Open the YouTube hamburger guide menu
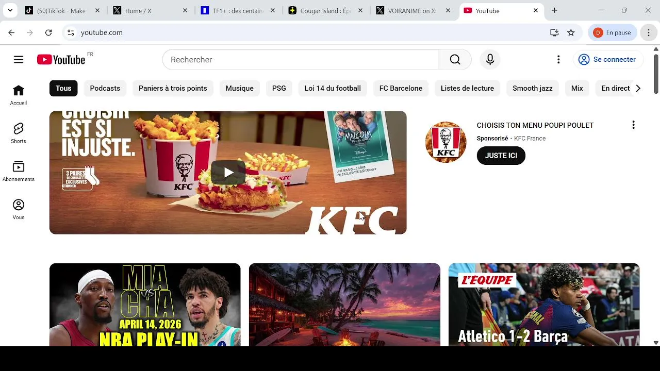 tap(19, 60)
